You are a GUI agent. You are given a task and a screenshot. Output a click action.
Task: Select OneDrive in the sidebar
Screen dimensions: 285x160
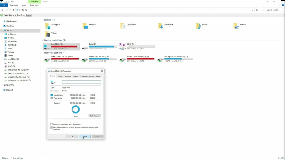10,26
